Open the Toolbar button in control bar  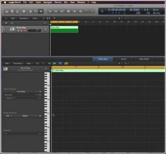[17, 11]
